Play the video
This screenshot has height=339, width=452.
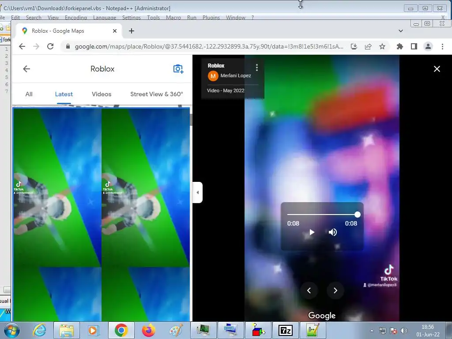point(312,232)
